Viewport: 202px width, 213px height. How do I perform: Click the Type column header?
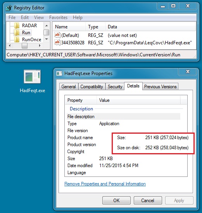point(95,27)
